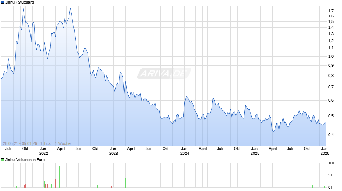Select the 'Jinhui Volumen in Euro' label
Viewport: 342px width, 191px height.
tap(25, 160)
